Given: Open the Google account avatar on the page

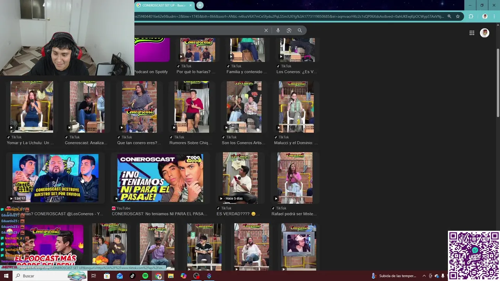Looking at the screenshot, I should 485,33.
